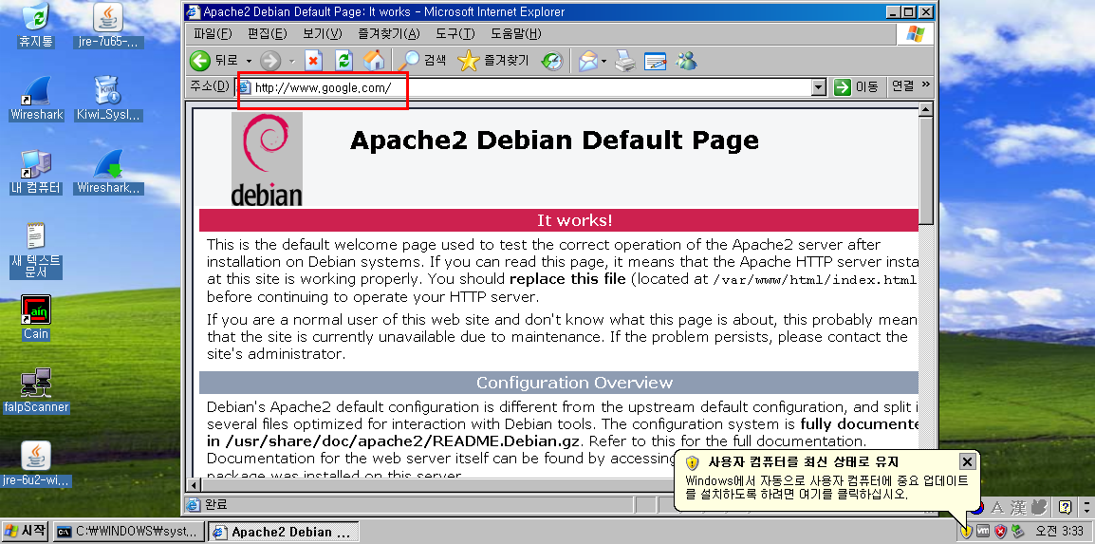Click the Debian logo image
This screenshot has height=544, width=1095.
click(267, 159)
